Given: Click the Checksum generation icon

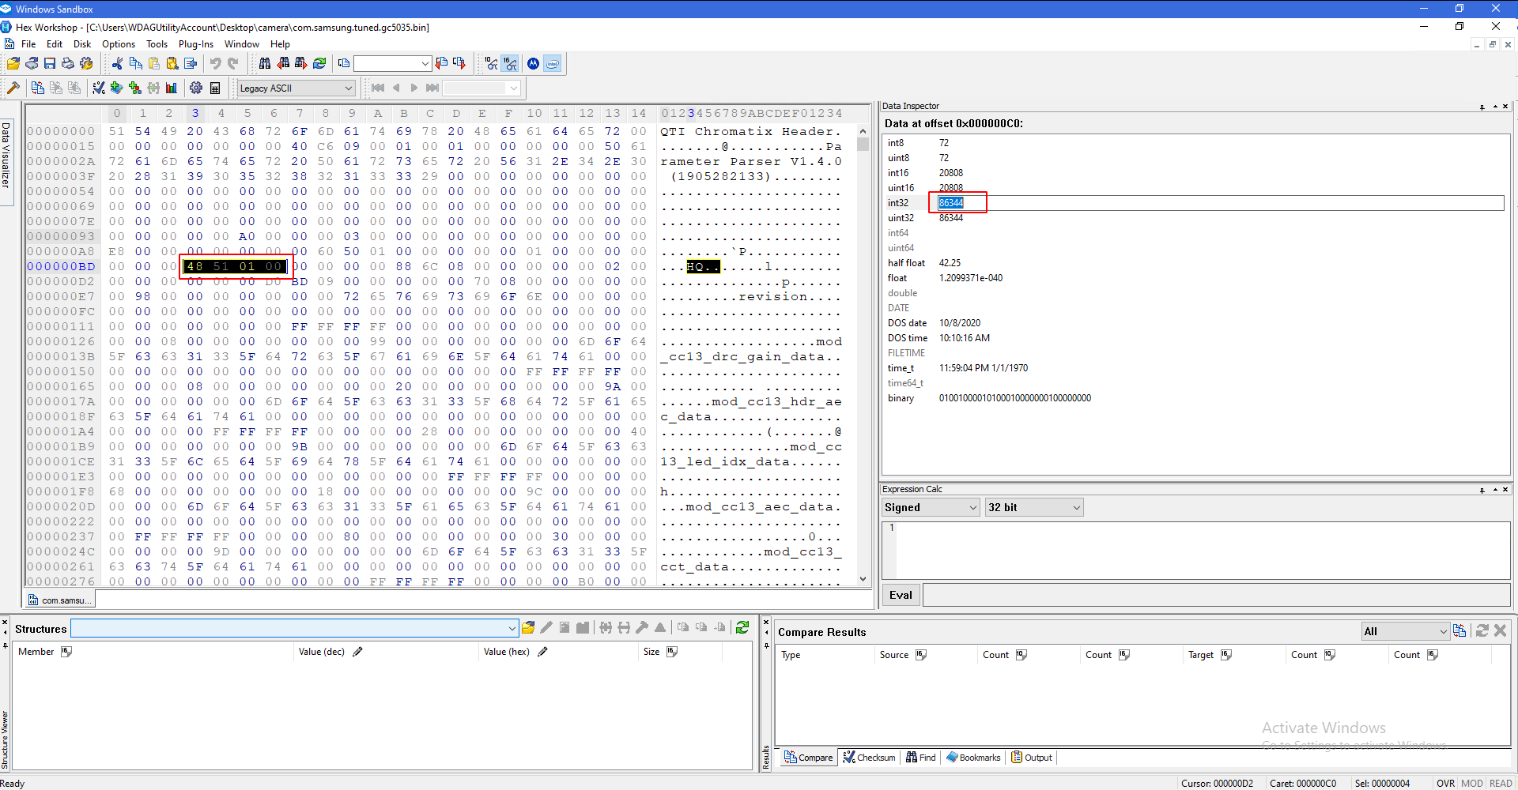Looking at the screenshot, I should 99,88.
